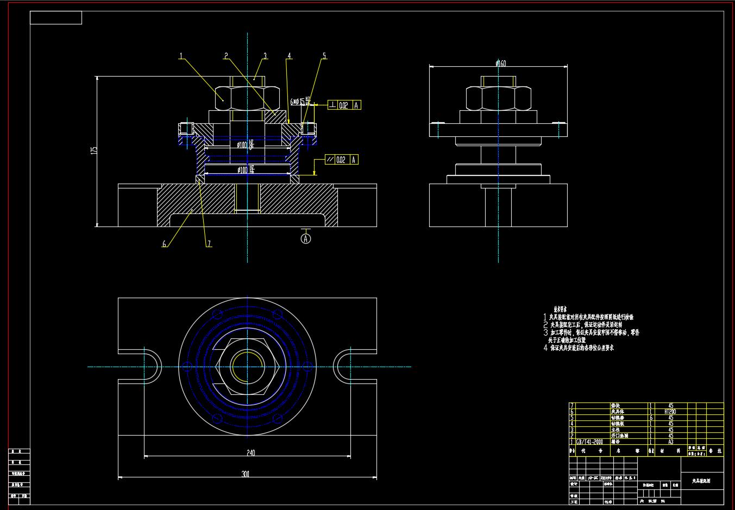Select part callout number 7
735x510 pixels.
[x=209, y=244]
